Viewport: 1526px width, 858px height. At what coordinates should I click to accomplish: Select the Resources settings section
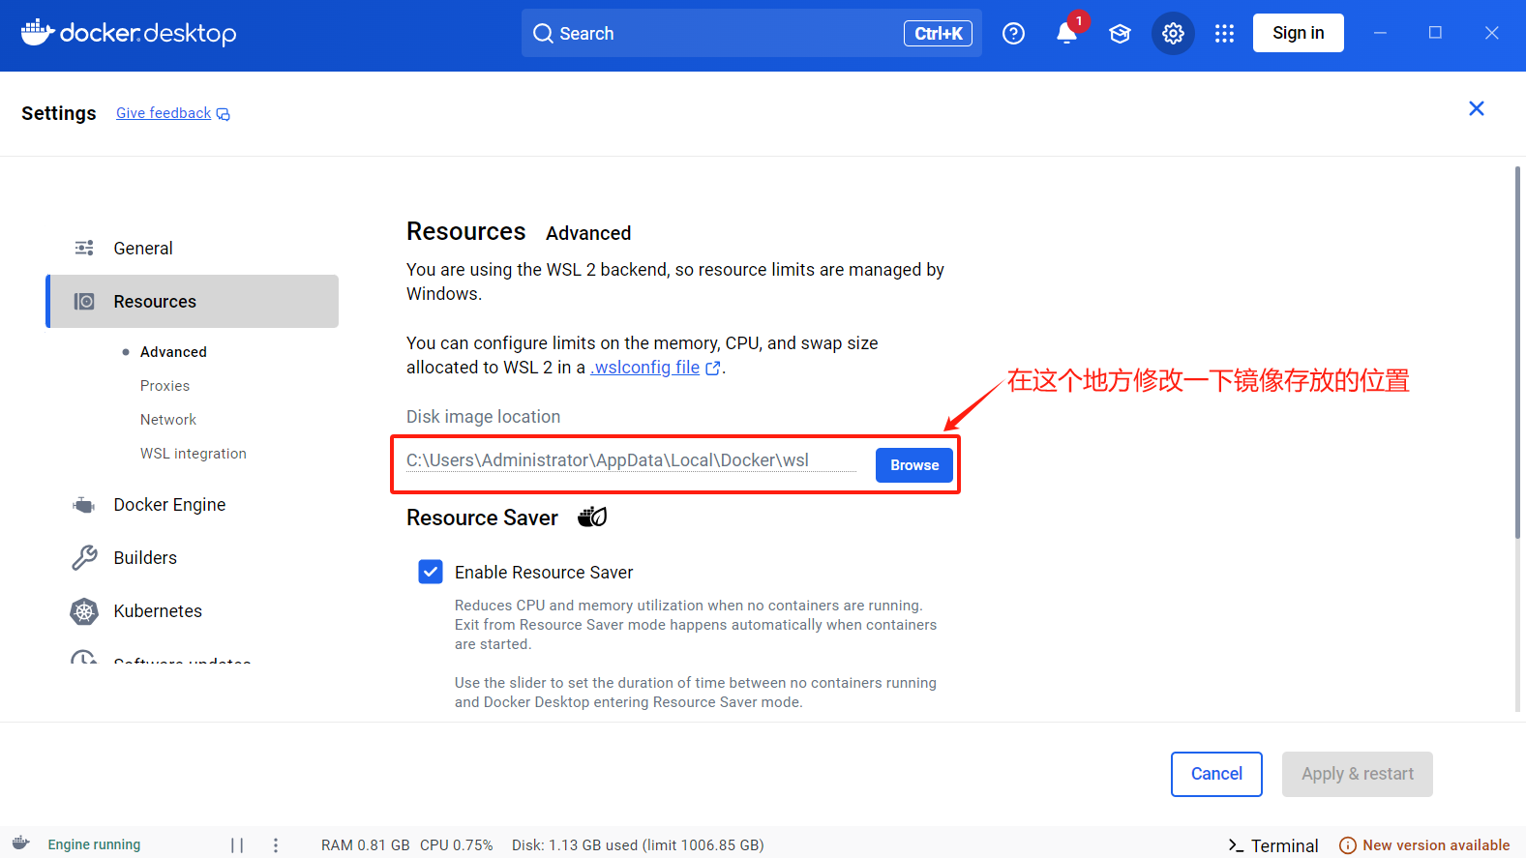point(193,302)
